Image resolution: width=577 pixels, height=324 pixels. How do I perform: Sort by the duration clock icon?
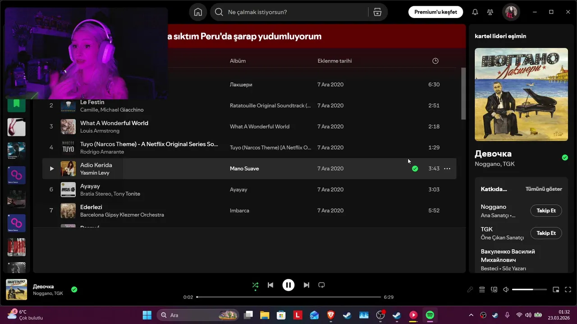pos(435,61)
